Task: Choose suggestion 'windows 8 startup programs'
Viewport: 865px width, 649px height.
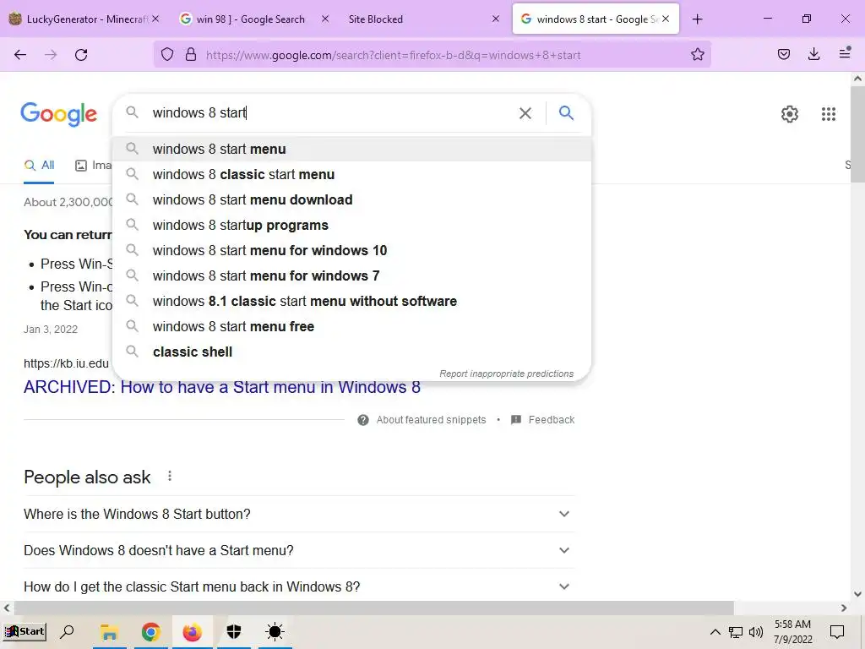Action: (x=352, y=225)
